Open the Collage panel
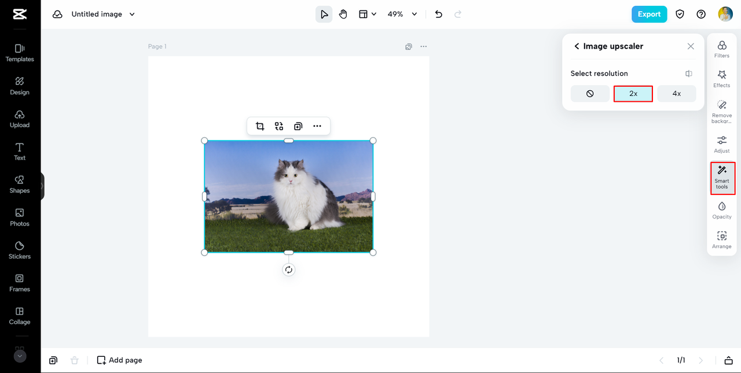The image size is (741, 373). [x=20, y=316]
